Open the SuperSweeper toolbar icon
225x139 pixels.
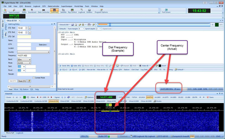click(14, 11)
